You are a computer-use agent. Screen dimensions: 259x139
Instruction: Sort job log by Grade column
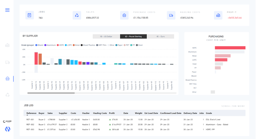click(x=209, y=113)
